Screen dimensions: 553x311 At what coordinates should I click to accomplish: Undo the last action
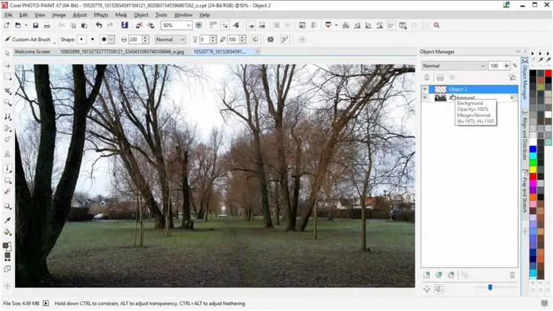[x=99, y=25]
